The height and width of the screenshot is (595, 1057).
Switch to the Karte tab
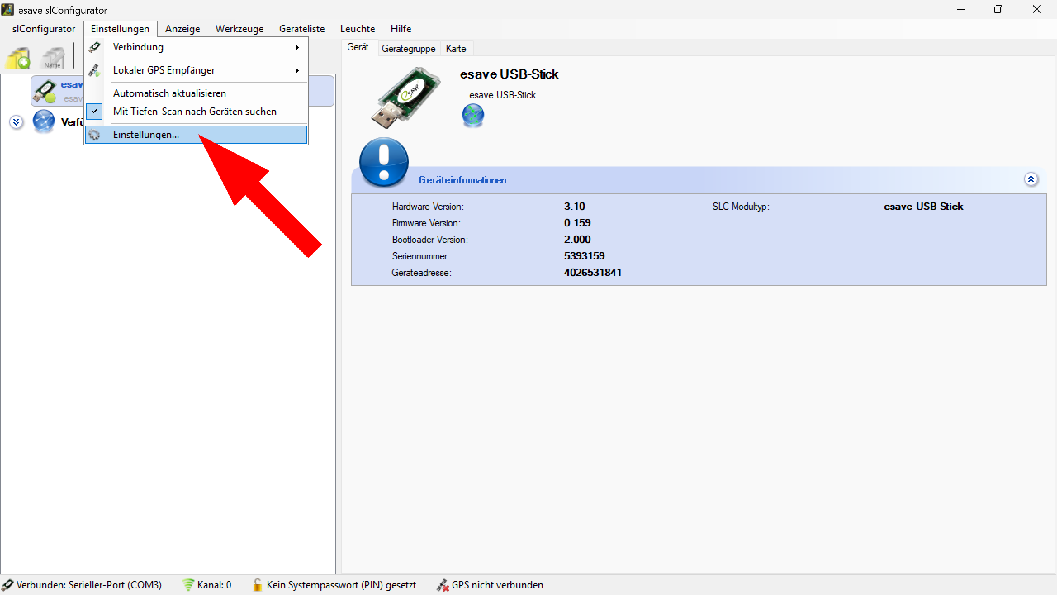[x=456, y=49]
